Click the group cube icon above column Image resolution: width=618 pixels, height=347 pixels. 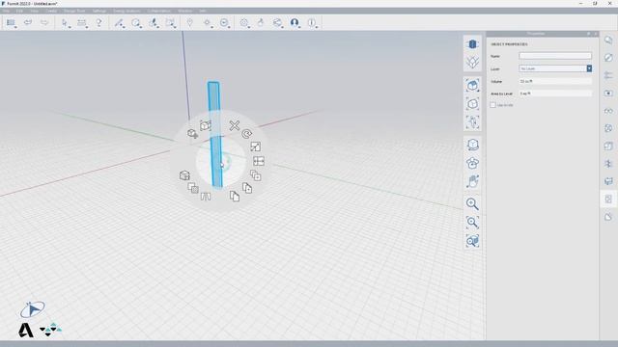tap(206, 125)
